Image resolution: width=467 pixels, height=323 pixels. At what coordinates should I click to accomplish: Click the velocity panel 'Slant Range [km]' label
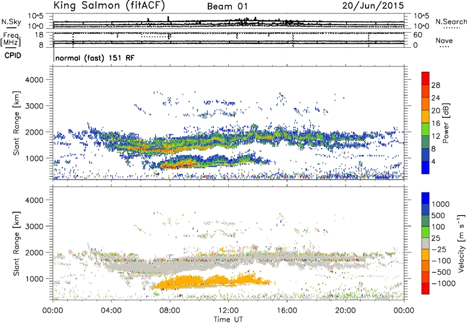click(x=16, y=243)
